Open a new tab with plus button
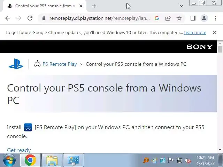Image resolution: width=223 pixels, height=167 pixels. [x=94, y=6]
